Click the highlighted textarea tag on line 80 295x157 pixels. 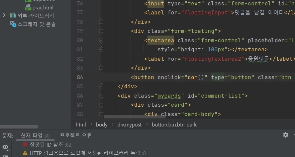161,40
